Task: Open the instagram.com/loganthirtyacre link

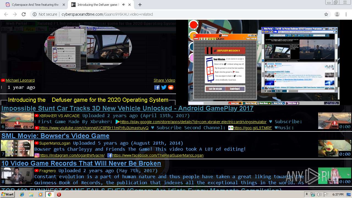Action: point(72,155)
